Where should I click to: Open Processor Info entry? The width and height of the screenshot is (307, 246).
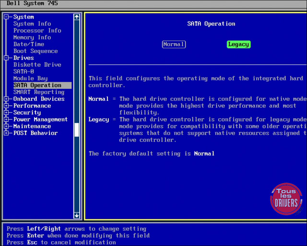[37, 31]
